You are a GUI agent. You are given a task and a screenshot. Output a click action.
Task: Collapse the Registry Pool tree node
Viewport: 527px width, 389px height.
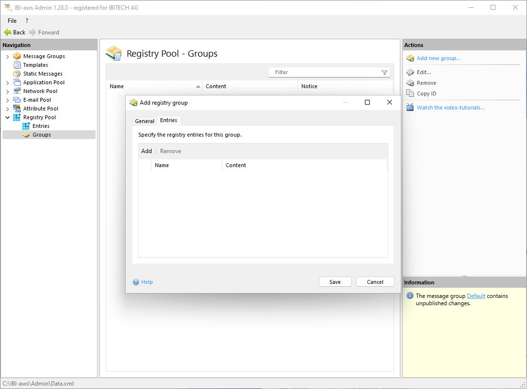tap(8, 117)
